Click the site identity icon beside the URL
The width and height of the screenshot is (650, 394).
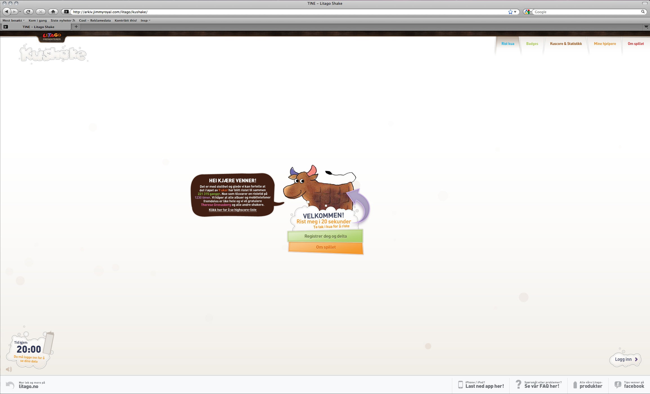point(66,12)
